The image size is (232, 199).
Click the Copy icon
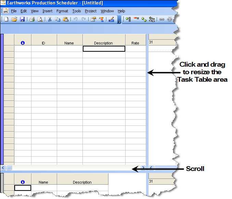[57, 19]
